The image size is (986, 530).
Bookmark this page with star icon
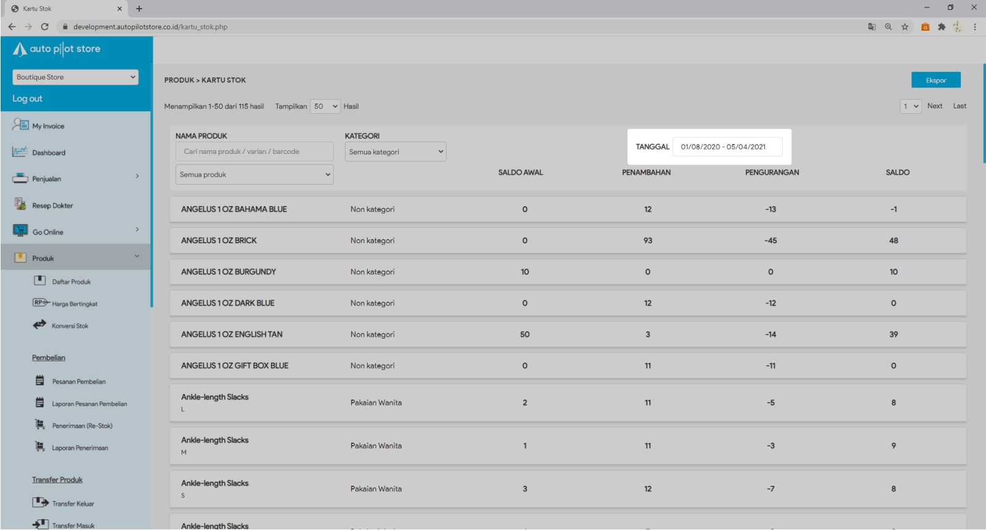coord(905,26)
